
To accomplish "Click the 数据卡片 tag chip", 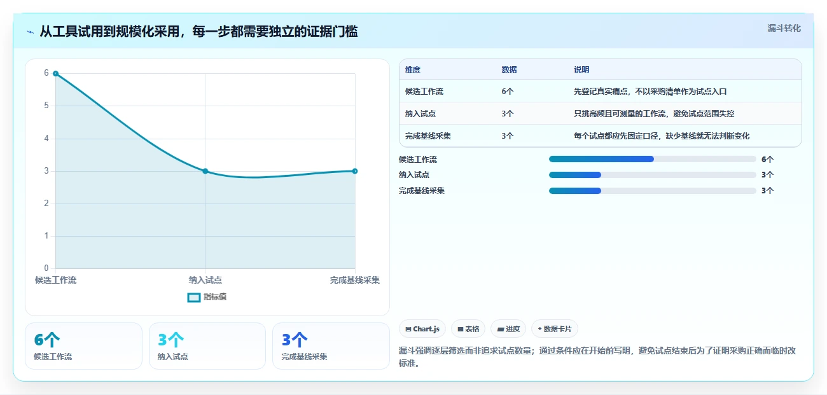I will pyautogui.click(x=554, y=329).
